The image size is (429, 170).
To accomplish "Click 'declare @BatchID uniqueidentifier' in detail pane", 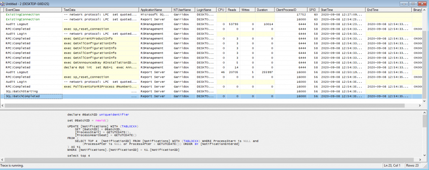I will click(x=98, y=114).
